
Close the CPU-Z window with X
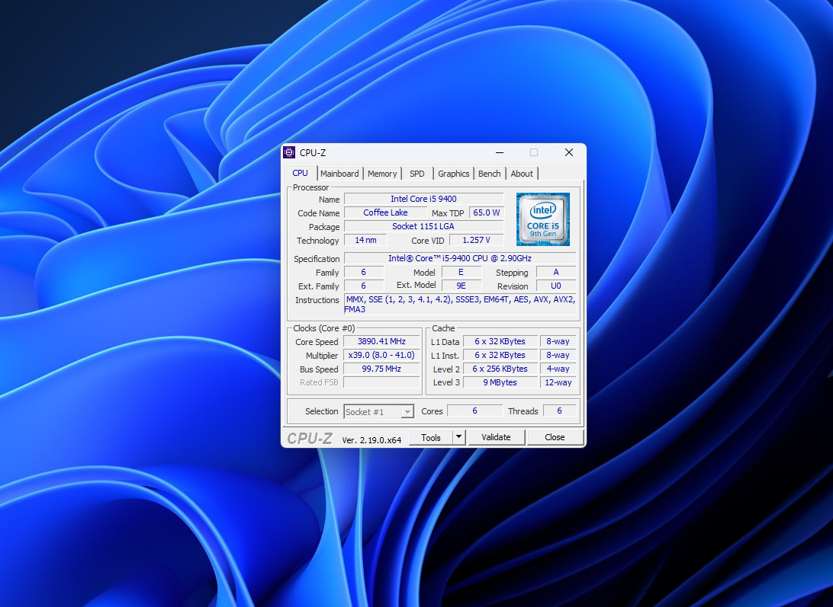[569, 153]
